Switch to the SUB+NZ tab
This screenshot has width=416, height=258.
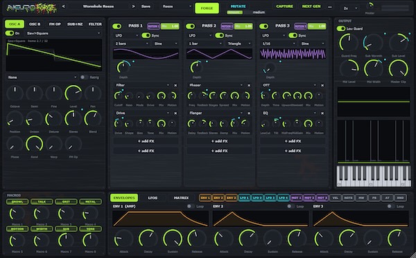(x=75, y=24)
